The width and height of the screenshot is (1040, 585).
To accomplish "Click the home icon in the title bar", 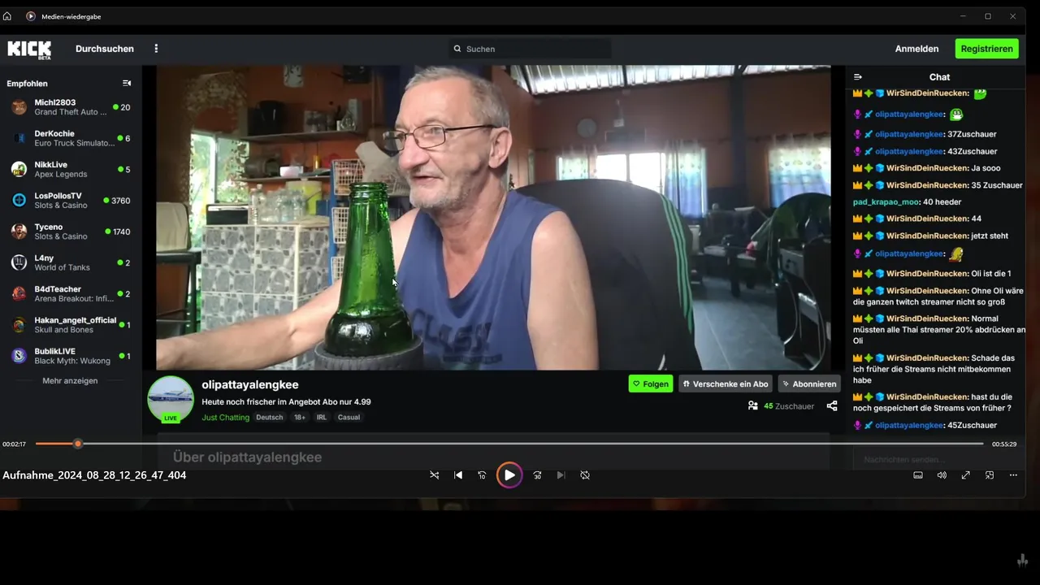I will [x=7, y=16].
